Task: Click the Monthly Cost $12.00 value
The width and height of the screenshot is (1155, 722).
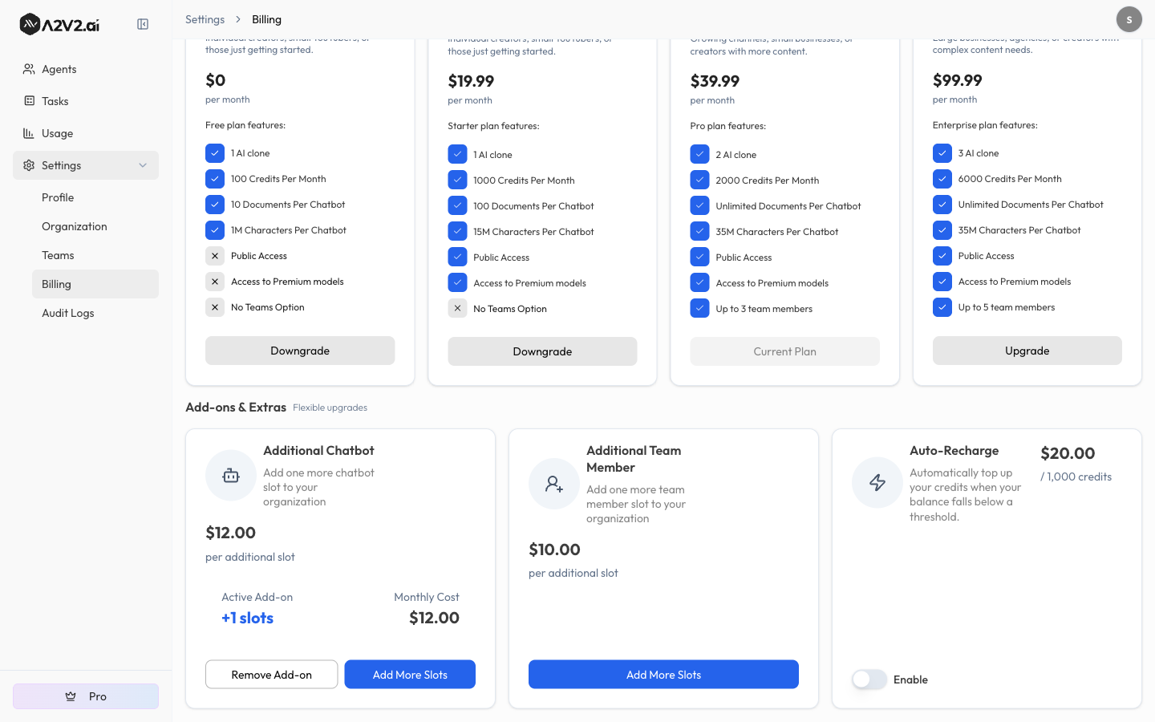Action: pos(434,618)
